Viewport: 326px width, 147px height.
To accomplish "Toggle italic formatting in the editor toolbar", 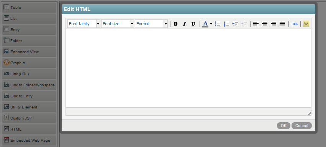I will (x=184, y=24).
